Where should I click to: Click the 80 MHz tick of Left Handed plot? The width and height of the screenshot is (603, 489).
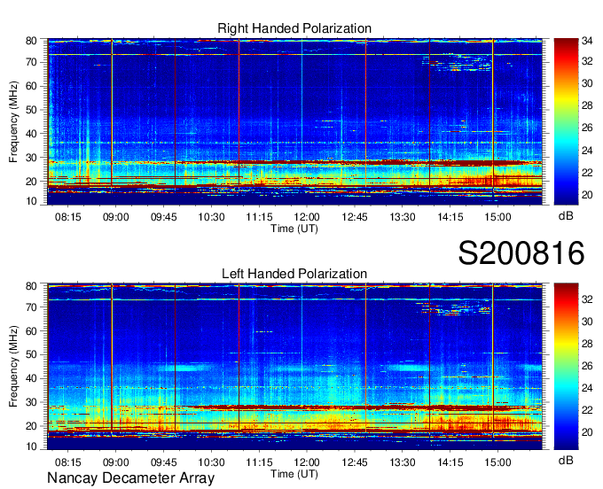tap(31, 286)
